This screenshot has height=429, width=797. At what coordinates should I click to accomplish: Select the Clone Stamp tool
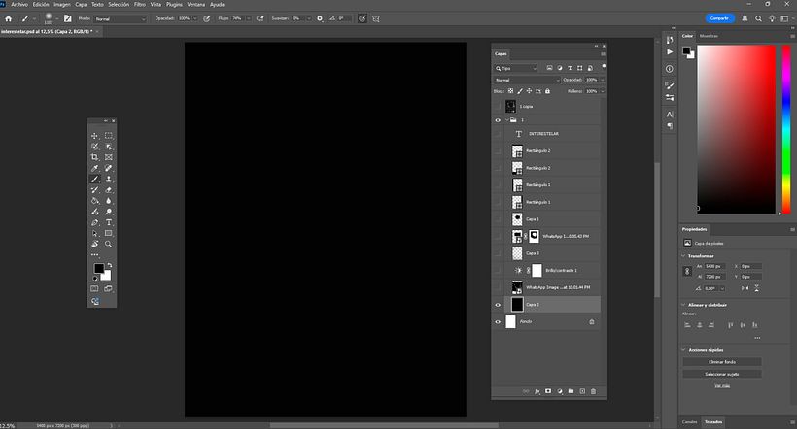coord(108,180)
